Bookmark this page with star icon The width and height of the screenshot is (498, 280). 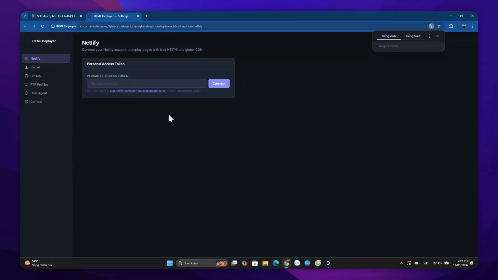pos(439,26)
